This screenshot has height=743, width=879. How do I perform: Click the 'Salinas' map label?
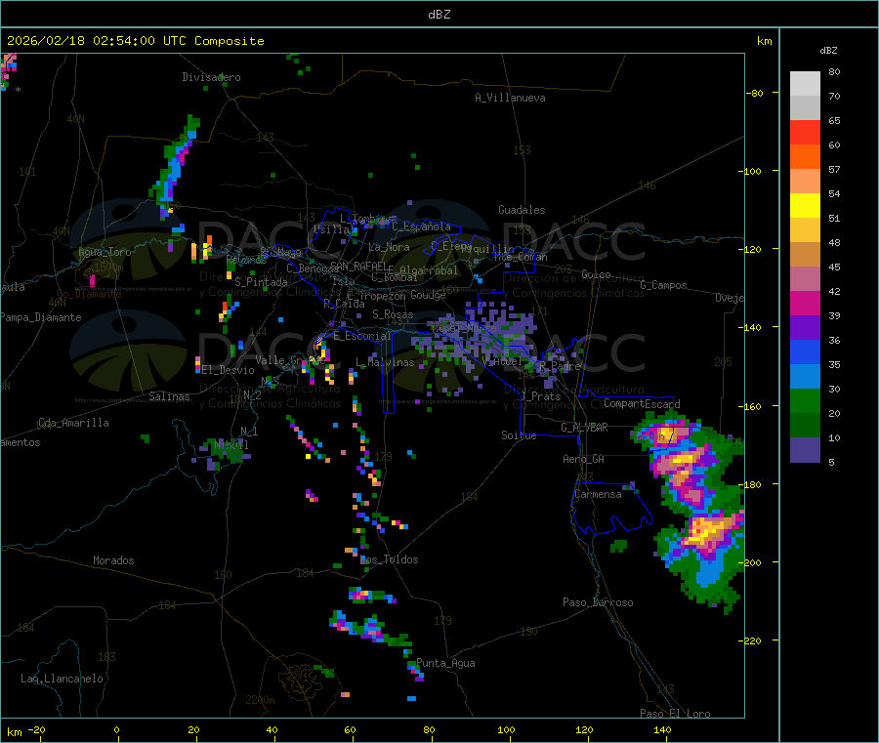click(169, 396)
